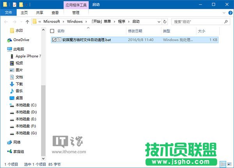This screenshot has height=168, width=234.
Task: Switch to large icons view in status bar
Action: click(229, 164)
